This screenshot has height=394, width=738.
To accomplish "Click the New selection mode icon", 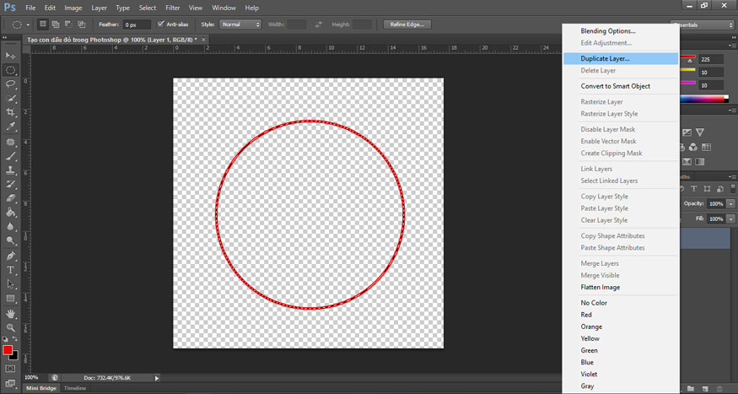I will (43, 24).
